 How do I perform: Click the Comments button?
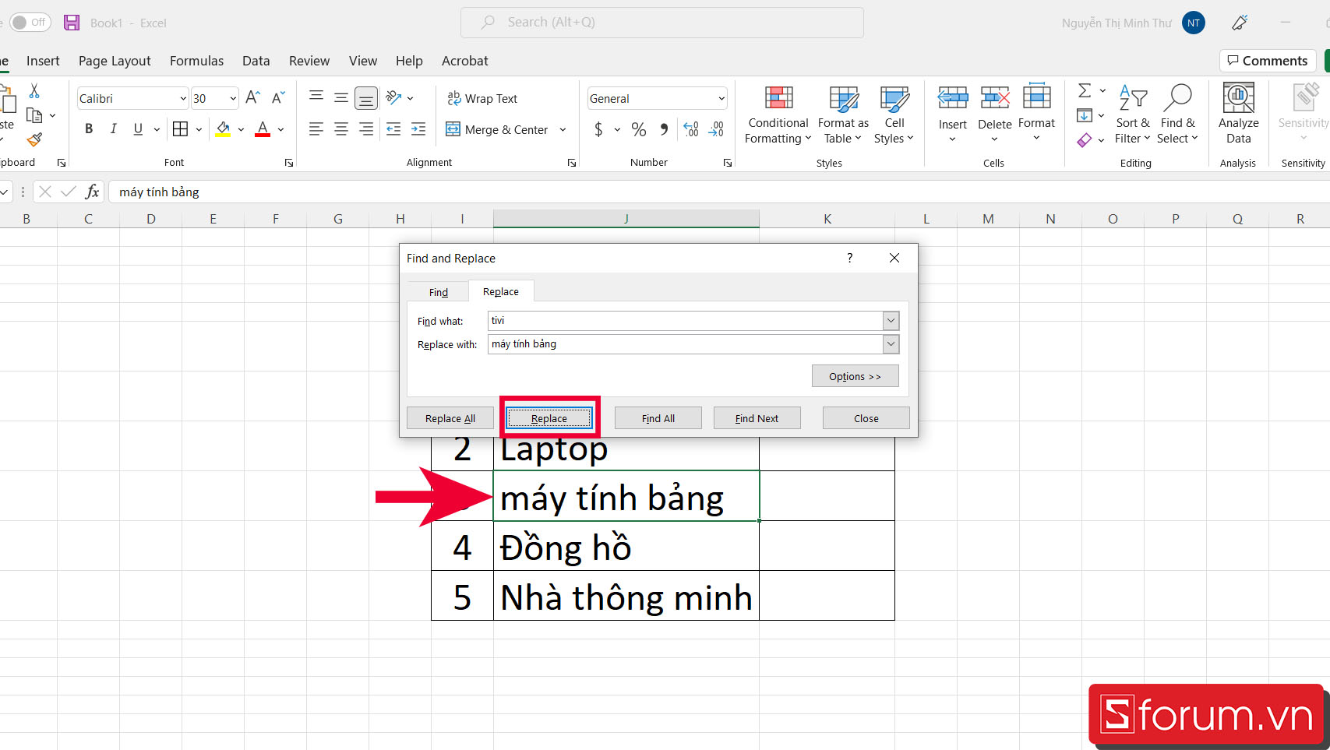click(x=1267, y=61)
